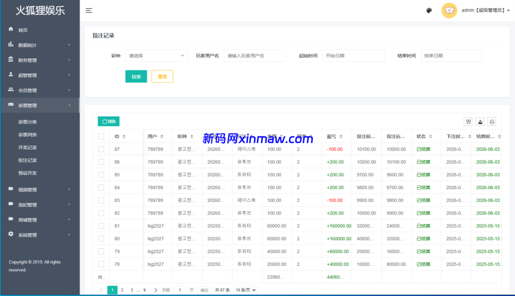This screenshot has height=296, width=515.
Task: Open the 结束日期 end date field
Action: pos(452,56)
